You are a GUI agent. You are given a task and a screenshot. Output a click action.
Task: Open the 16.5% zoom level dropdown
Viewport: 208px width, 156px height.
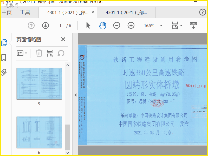[x=161, y=26]
